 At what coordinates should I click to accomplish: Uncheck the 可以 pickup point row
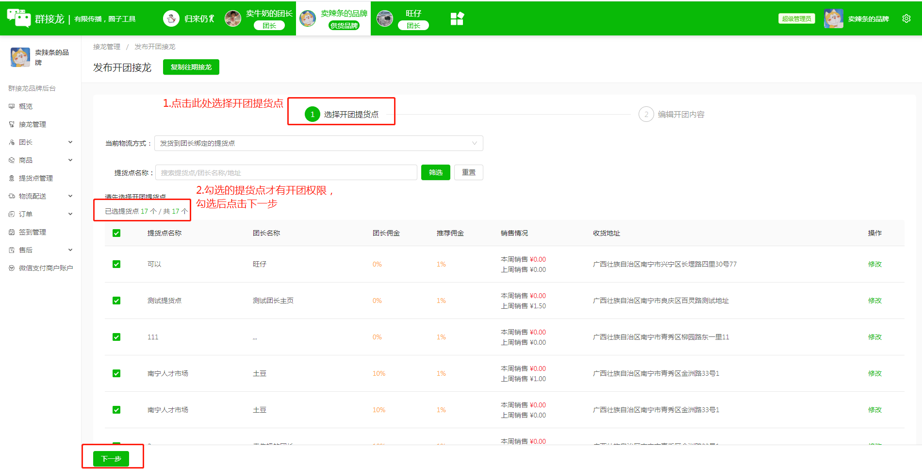(116, 264)
